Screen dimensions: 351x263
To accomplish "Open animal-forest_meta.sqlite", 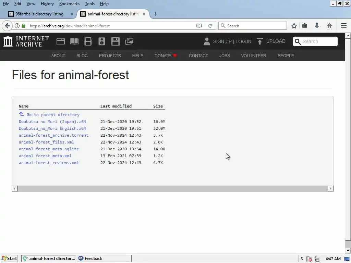I will [x=49, y=149].
